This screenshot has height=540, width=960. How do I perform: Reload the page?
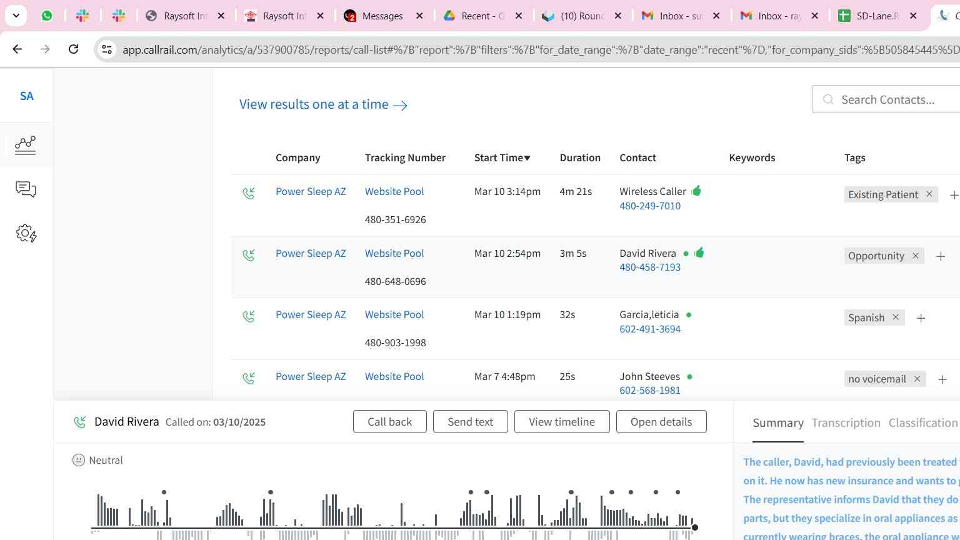click(x=73, y=49)
